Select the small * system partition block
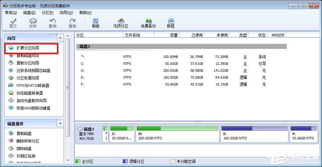322x167 pixels. coord(105,133)
